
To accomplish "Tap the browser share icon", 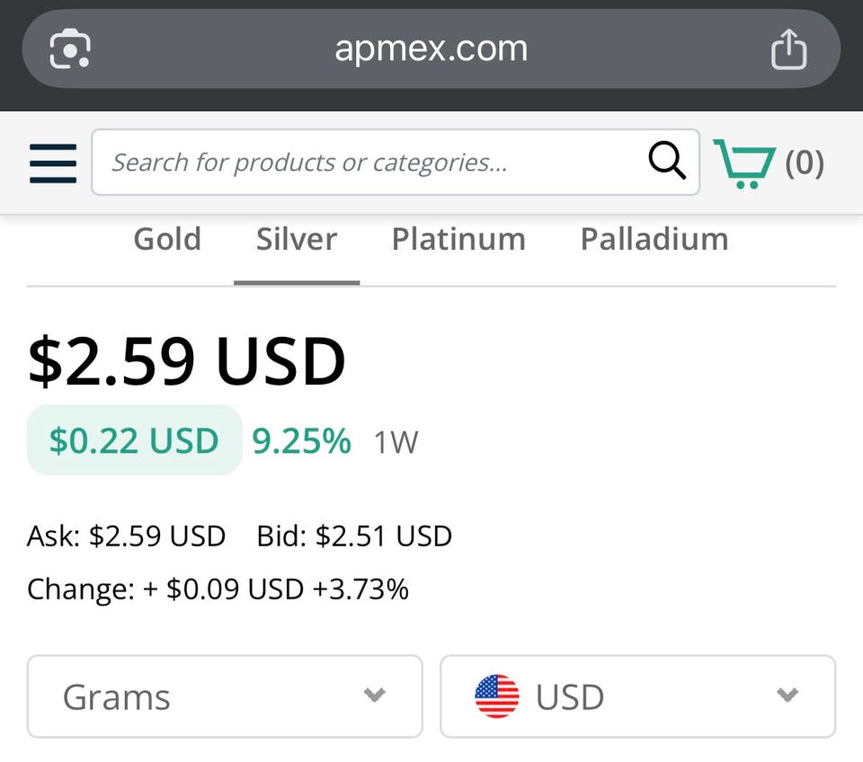I will (788, 49).
